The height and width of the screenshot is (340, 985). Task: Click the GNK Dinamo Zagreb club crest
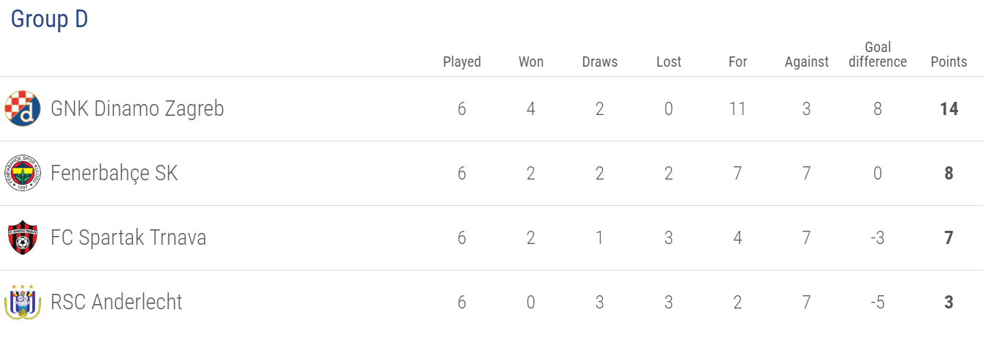[23, 109]
